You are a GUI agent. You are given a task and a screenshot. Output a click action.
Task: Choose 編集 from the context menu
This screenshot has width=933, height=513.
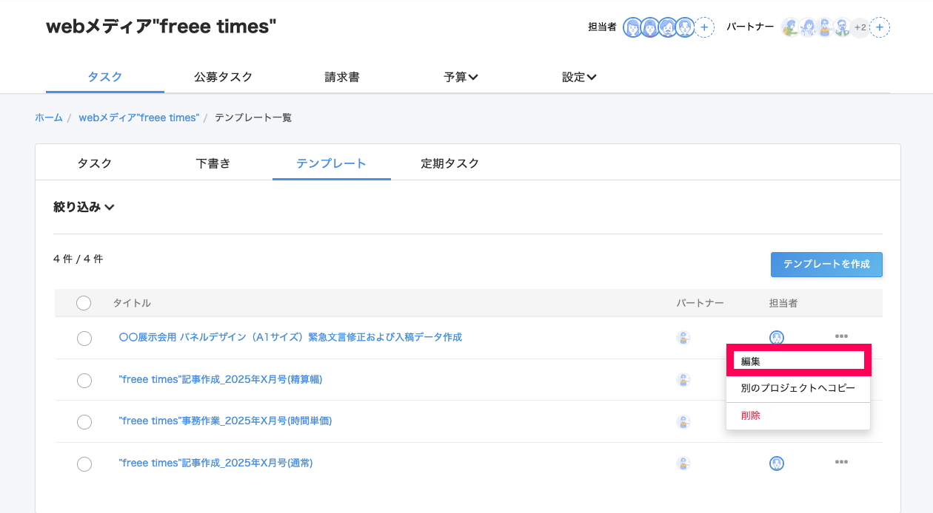coord(798,361)
